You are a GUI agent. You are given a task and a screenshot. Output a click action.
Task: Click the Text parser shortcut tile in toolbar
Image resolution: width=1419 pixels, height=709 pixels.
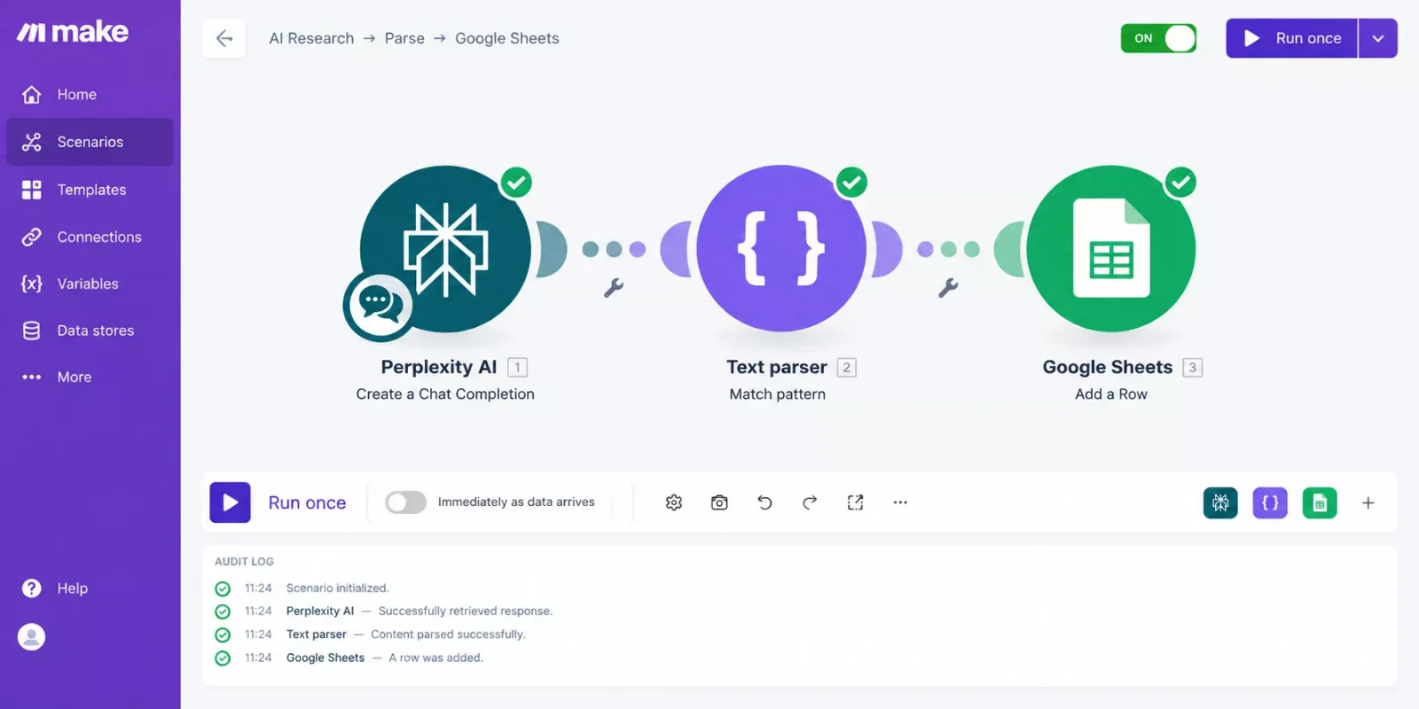click(x=1270, y=503)
